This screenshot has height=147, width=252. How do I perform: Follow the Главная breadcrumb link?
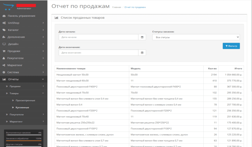pyautogui.click(x=116, y=7)
